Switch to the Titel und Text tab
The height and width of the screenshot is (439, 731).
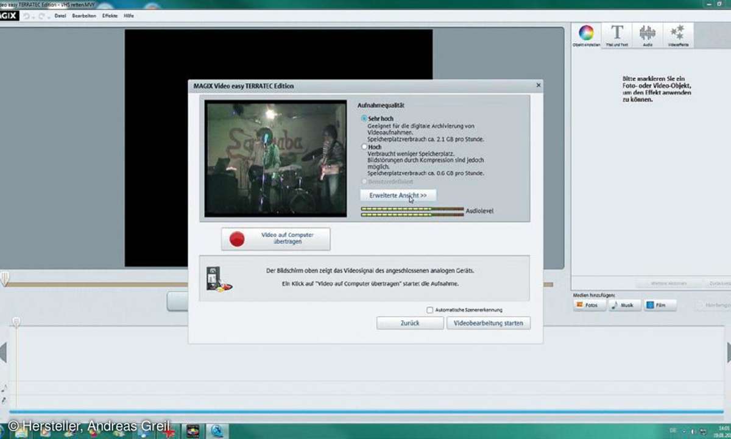[x=617, y=35]
